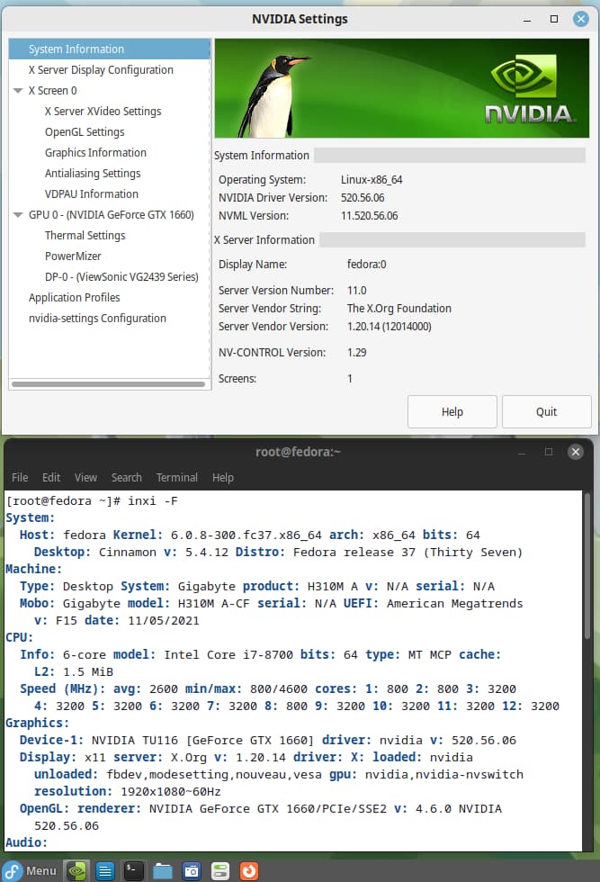Maximize the root@fedora terminal window
Viewport: 600px width, 882px height.
coord(549,452)
